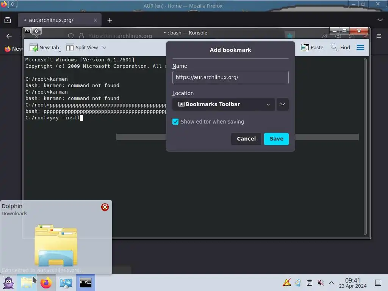Viewport: 388px width, 291px height.
Task: Open a New Tab in Konsole
Action: pos(44,47)
